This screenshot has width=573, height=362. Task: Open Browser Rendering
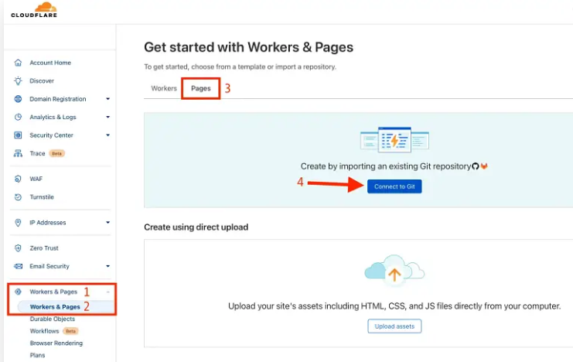56,343
